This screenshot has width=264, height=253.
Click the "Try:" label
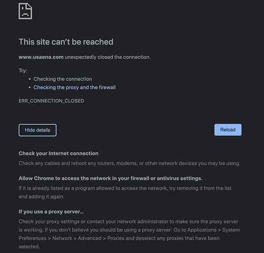point(23,70)
